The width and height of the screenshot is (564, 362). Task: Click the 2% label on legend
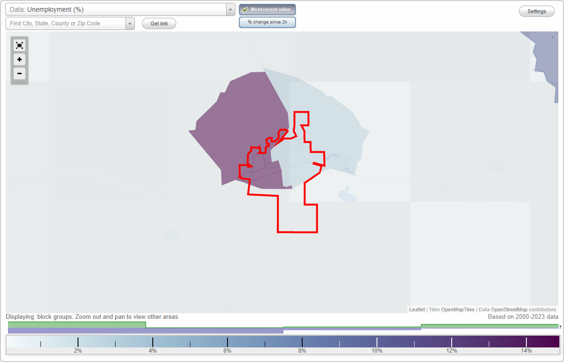pyautogui.click(x=78, y=350)
